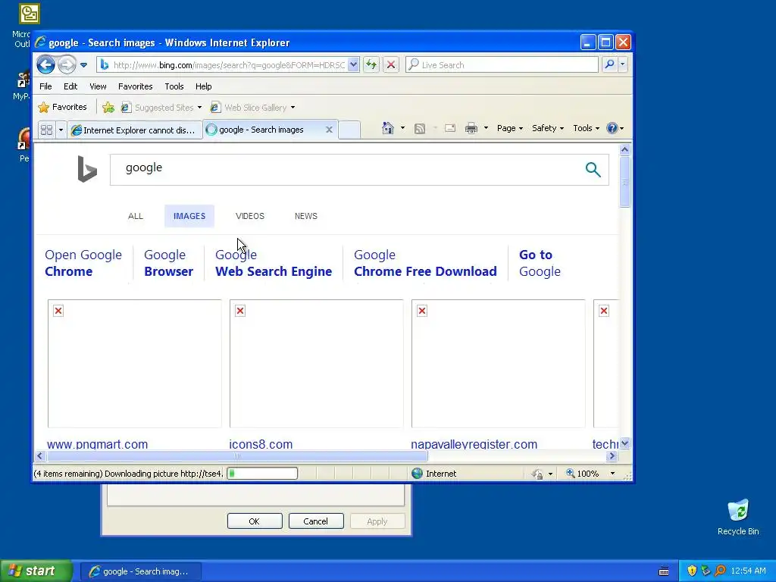This screenshot has width=776, height=582.
Task: Open the Windows start button
Action: 36,571
